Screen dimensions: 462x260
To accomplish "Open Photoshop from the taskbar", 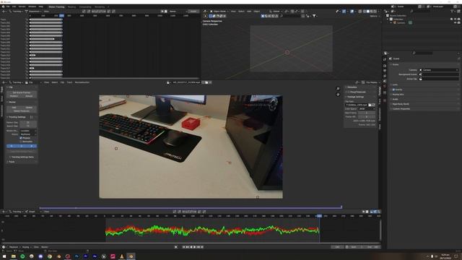I will pyautogui.click(x=77, y=256).
